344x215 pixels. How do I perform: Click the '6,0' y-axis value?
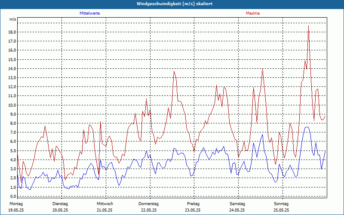(13, 141)
